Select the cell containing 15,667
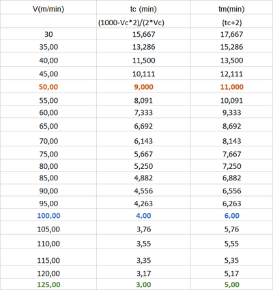Image resolution: width=273 pixels, height=290 pixels. pyautogui.click(x=143, y=34)
